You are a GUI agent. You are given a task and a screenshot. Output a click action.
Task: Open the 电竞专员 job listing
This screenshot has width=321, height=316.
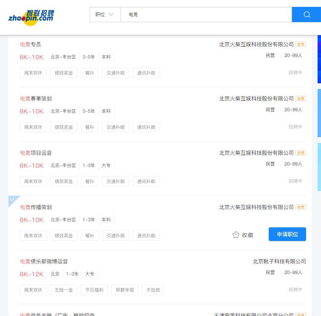click(31, 44)
